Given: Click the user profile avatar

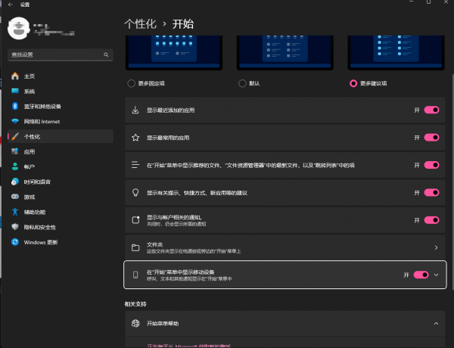Looking at the screenshot, I should [x=18, y=29].
